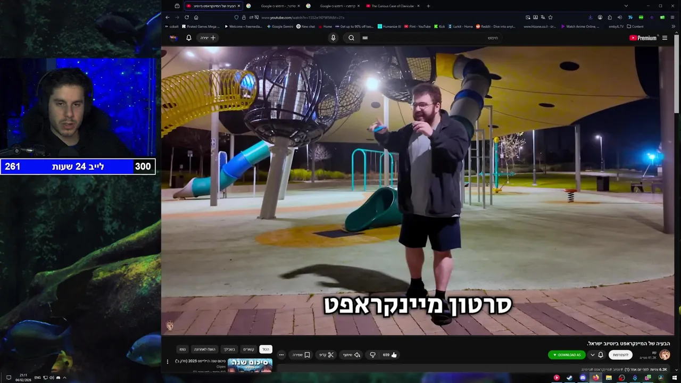Open the 'Google Gemini' bookmark

point(280,26)
